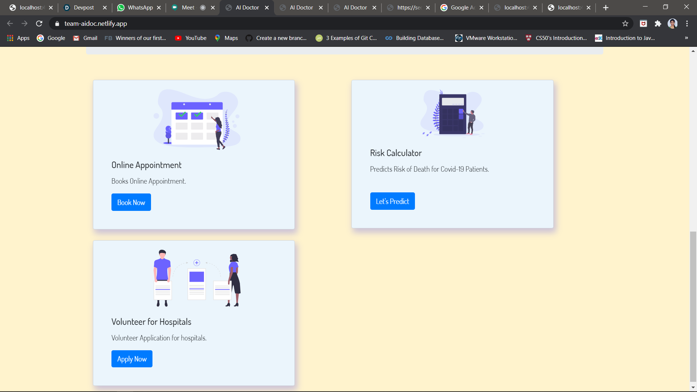Switch to the WhatsApp tab
Screen dimensions: 697x392
pos(140,8)
